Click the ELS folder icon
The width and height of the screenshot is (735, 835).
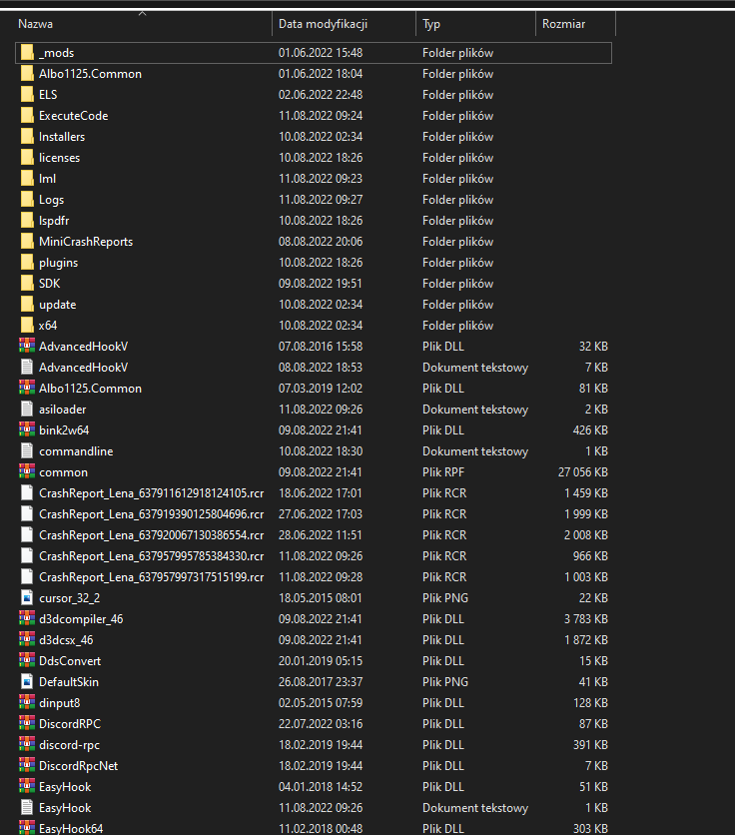pyautogui.click(x=27, y=95)
